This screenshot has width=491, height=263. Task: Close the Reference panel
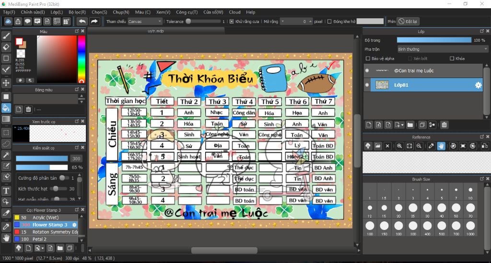pyautogui.click(x=488, y=137)
